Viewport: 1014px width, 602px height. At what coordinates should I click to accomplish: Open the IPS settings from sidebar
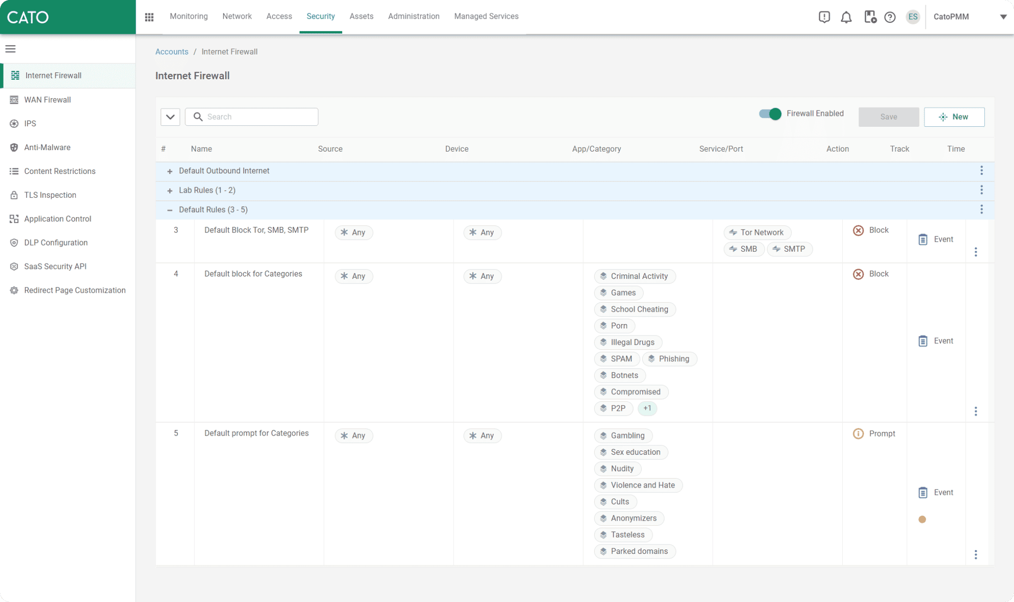click(29, 123)
